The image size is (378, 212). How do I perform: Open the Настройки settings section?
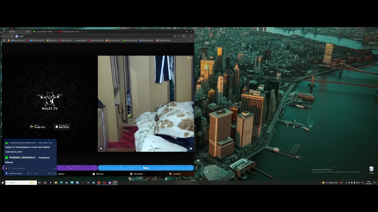click(x=136, y=174)
